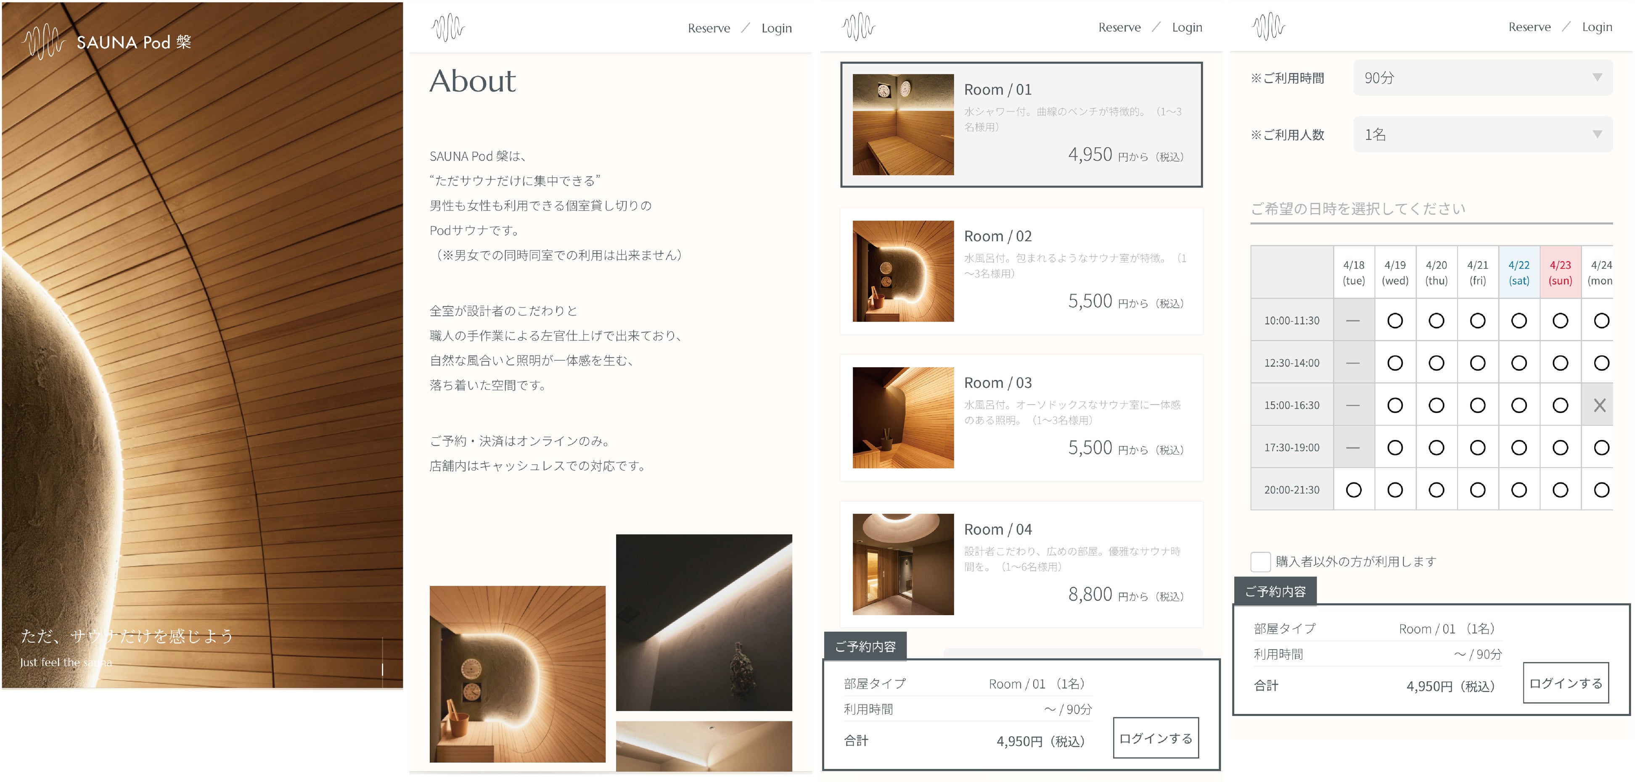1640x782 pixels.
Task: Click the SAUNA Pod 槃 hero logo
Action: tap(107, 42)
